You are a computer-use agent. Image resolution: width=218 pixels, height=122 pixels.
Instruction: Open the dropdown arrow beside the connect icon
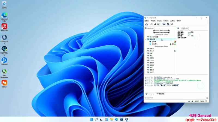click(149, 24)
